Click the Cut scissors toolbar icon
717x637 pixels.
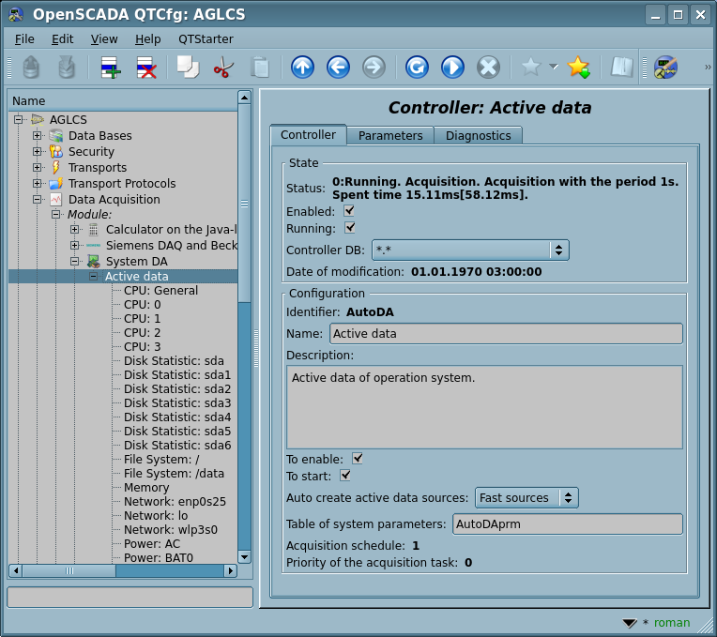pos(223,68)
